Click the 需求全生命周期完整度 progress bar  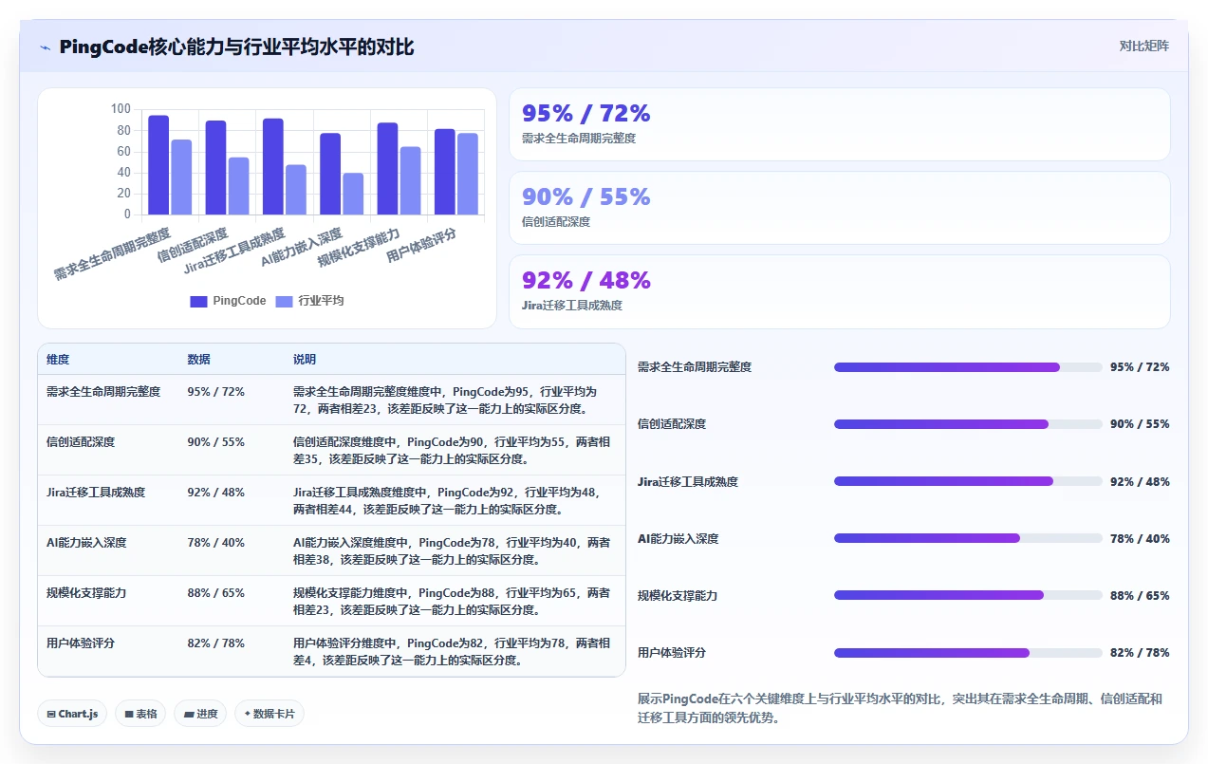pos(968,367)
